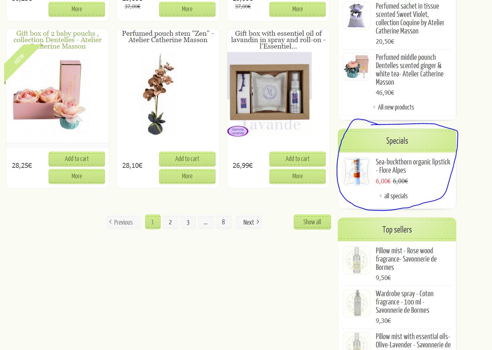Open ginger & white tea pouch image
The image size is (492, 350).
(357, 67)
